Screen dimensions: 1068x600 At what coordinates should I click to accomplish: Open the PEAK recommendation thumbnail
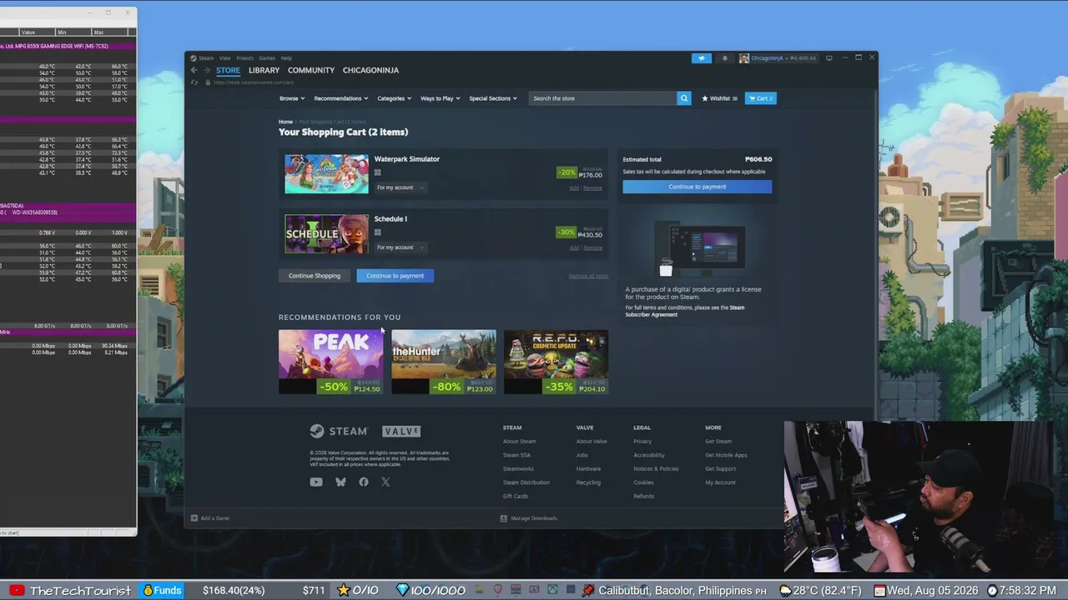[x=330, y=362]
